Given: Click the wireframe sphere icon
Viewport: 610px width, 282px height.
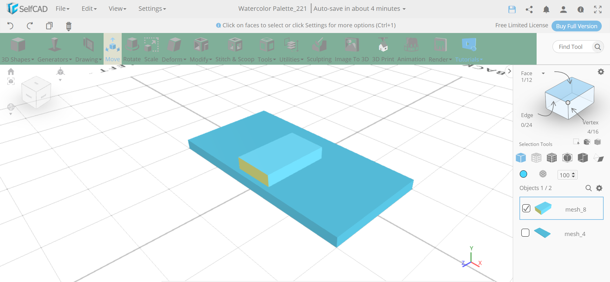Looking at the screenshot, I should 543,174.
